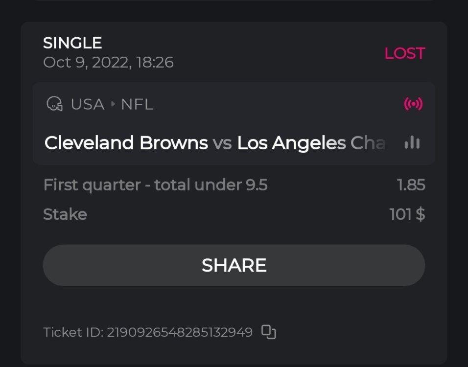Click the 1.85 odds value

point(411,185)
